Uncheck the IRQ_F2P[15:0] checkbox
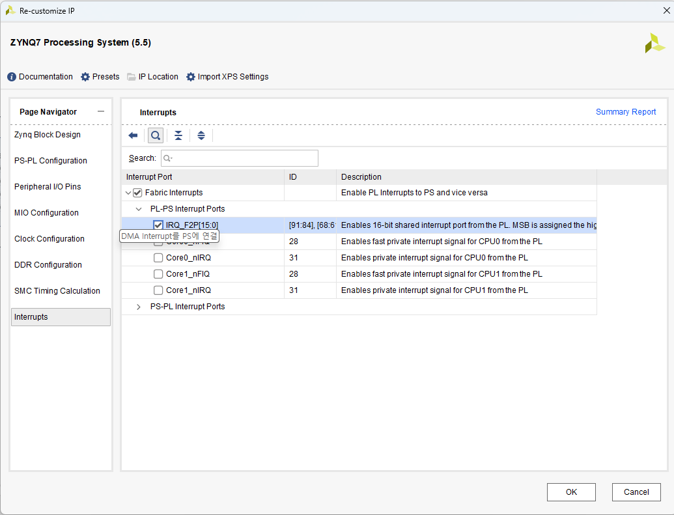 point(158,225)
